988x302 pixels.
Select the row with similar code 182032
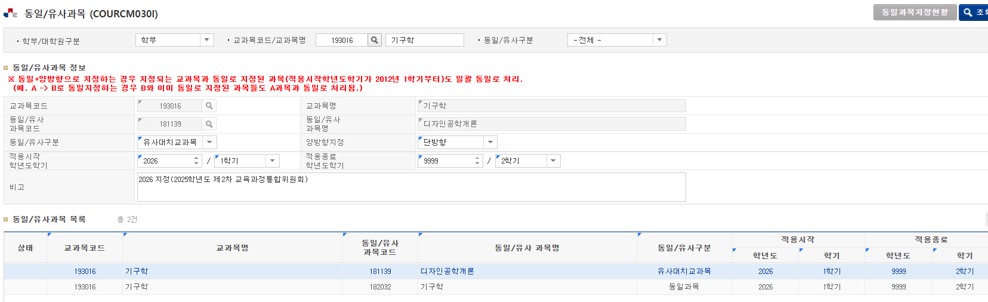tap(380, 287)
